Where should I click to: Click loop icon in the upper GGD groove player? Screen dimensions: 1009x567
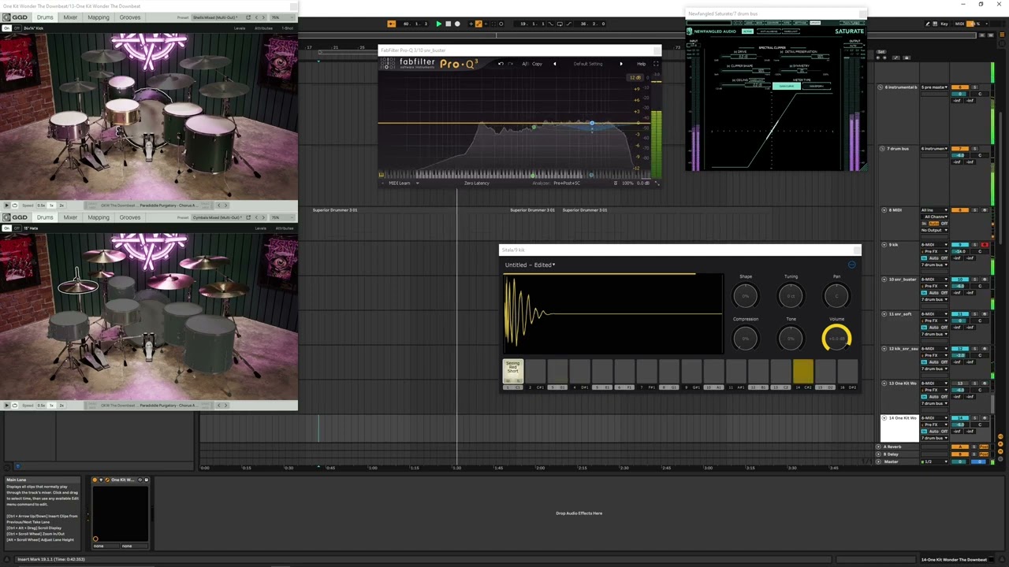pyautogui.click(x=17, y=206)
